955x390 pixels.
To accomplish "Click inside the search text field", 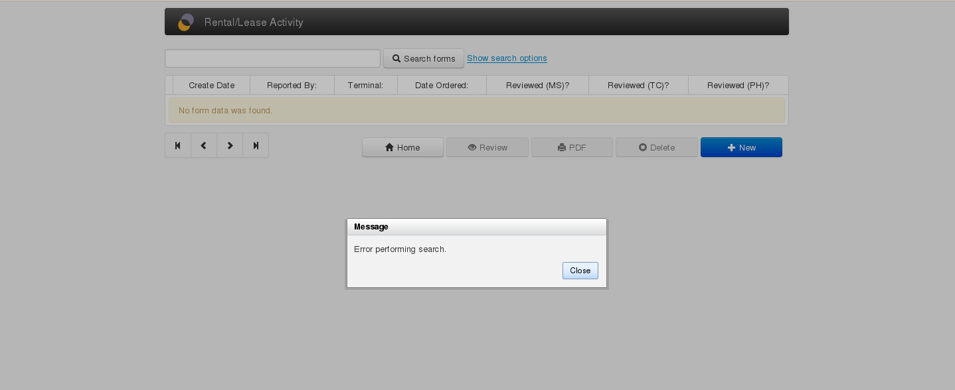I will pos(272,58).
